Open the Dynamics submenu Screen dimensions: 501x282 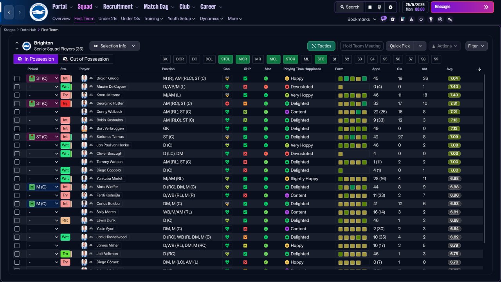point(211,19)
